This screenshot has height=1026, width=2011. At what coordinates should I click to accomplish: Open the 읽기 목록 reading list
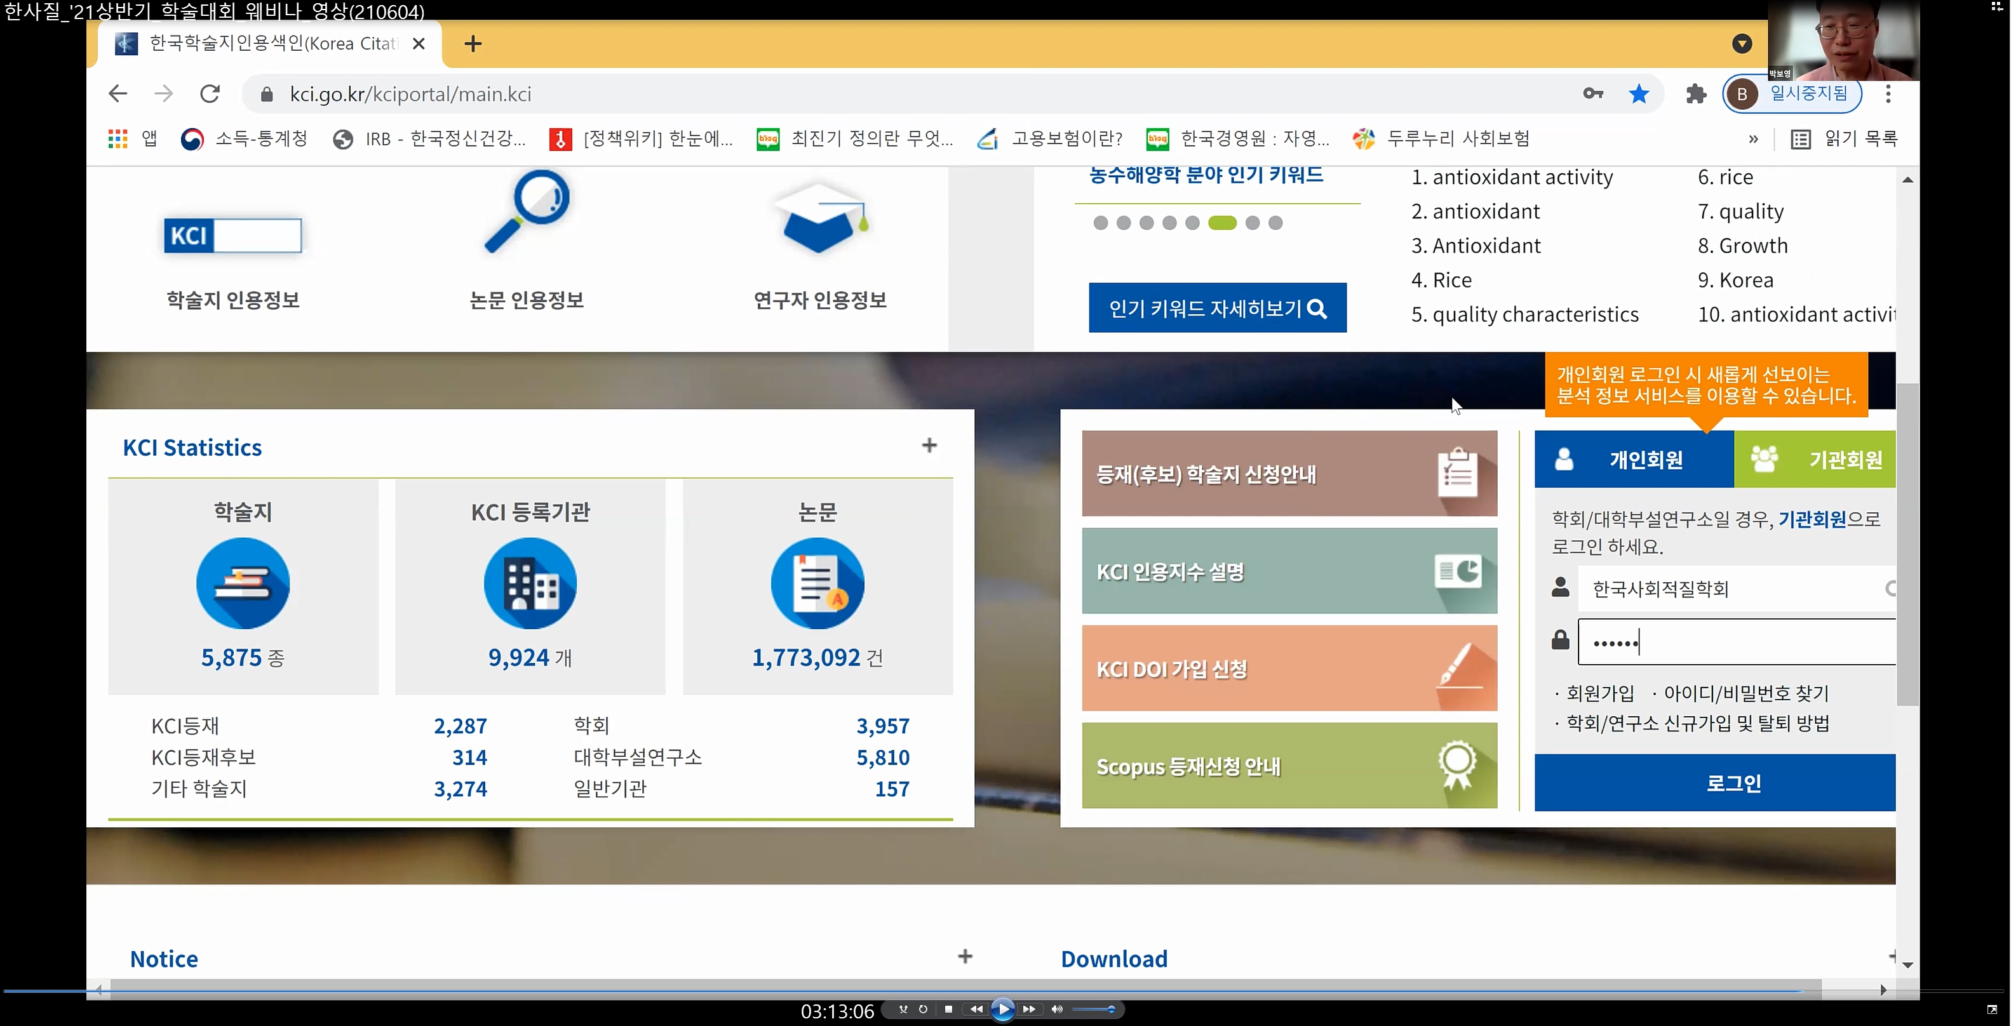(1844, 139)
